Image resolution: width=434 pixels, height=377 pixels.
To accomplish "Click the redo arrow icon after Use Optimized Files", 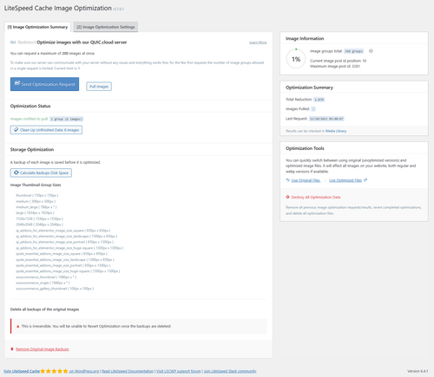I will 365,180.
